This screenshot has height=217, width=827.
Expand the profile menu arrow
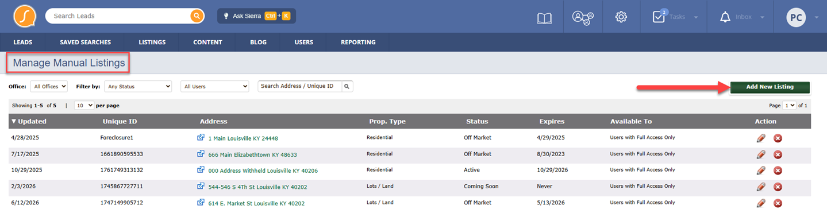pos(816,17)
